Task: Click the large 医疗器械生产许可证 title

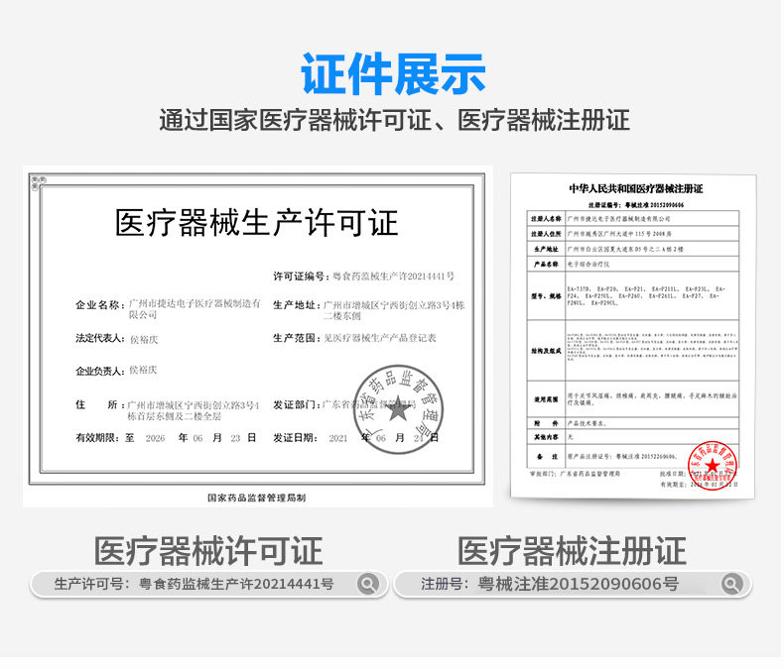Action: pyautogui.click(x=256, y=223)
